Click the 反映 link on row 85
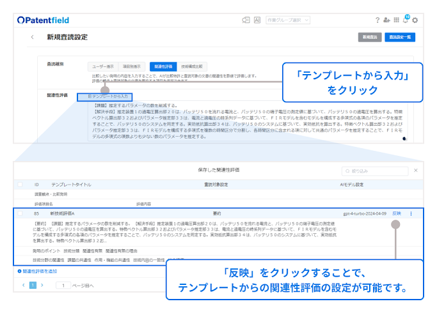The image size is (437, 313). coord(397,213)
